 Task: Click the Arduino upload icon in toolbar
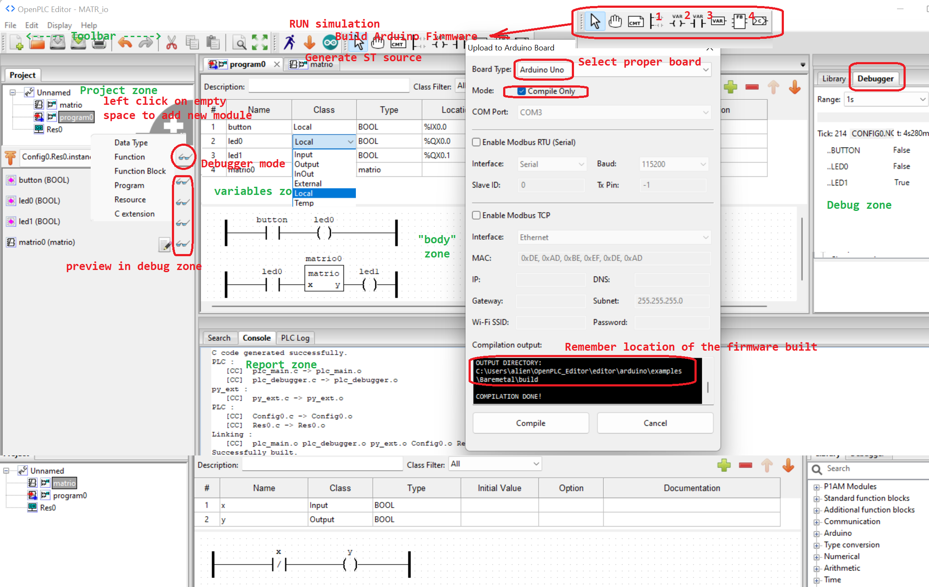point(330,42)
